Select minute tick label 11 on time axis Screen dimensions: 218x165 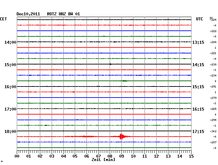[x=145, y=156]
